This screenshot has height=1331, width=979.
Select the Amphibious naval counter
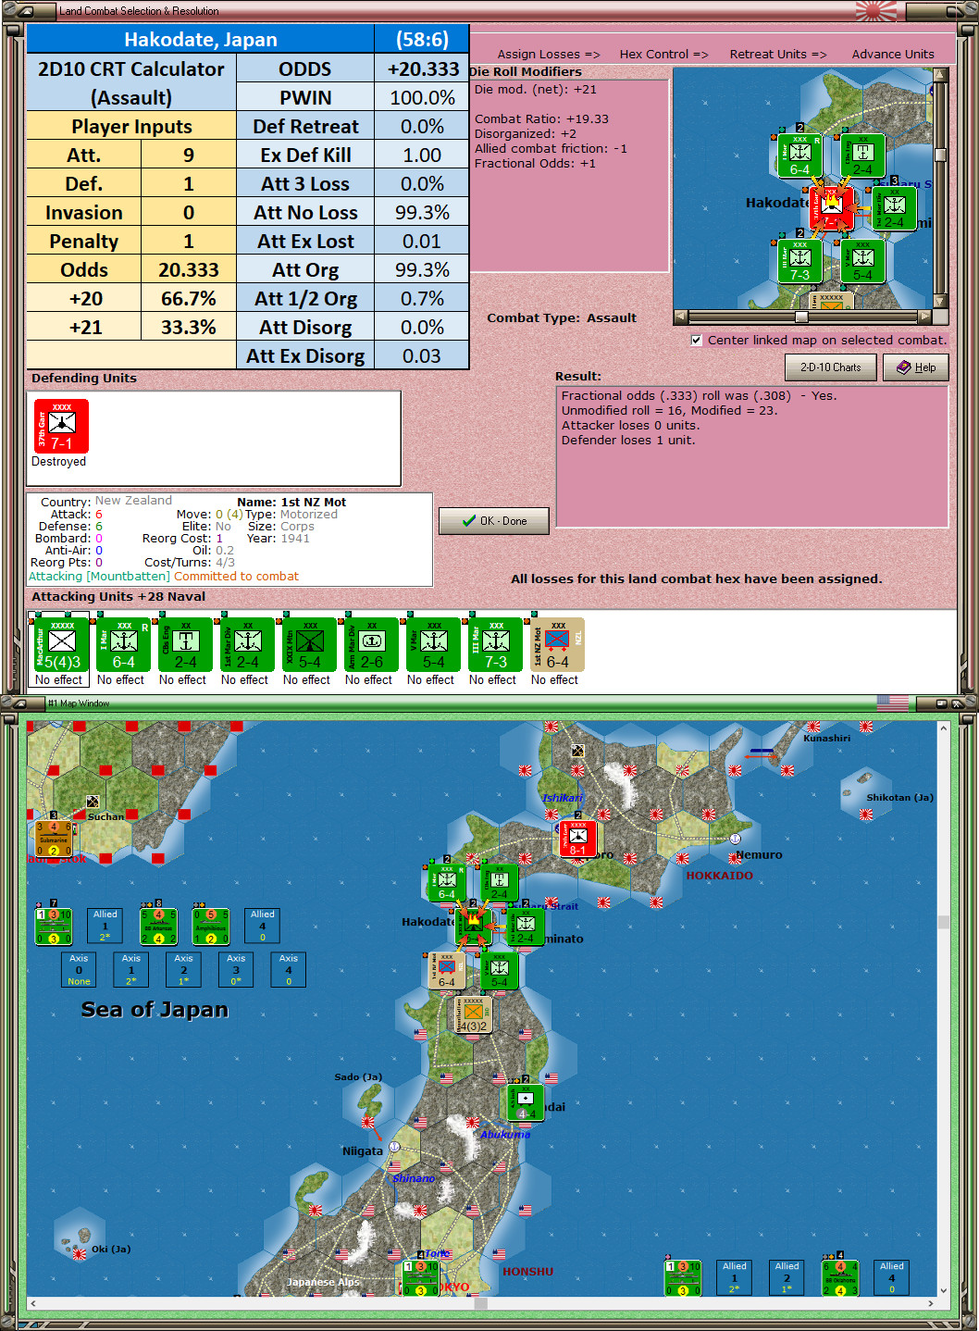click(211, 926)
